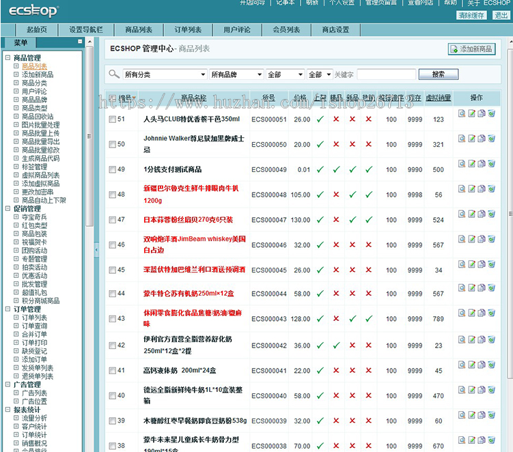Check the select-all checkbox in 编号 header

click(x=112, y=98)
